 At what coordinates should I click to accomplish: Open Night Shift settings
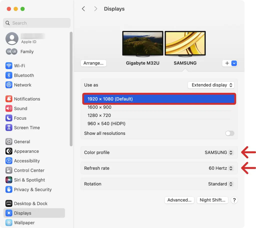[212, 200]
